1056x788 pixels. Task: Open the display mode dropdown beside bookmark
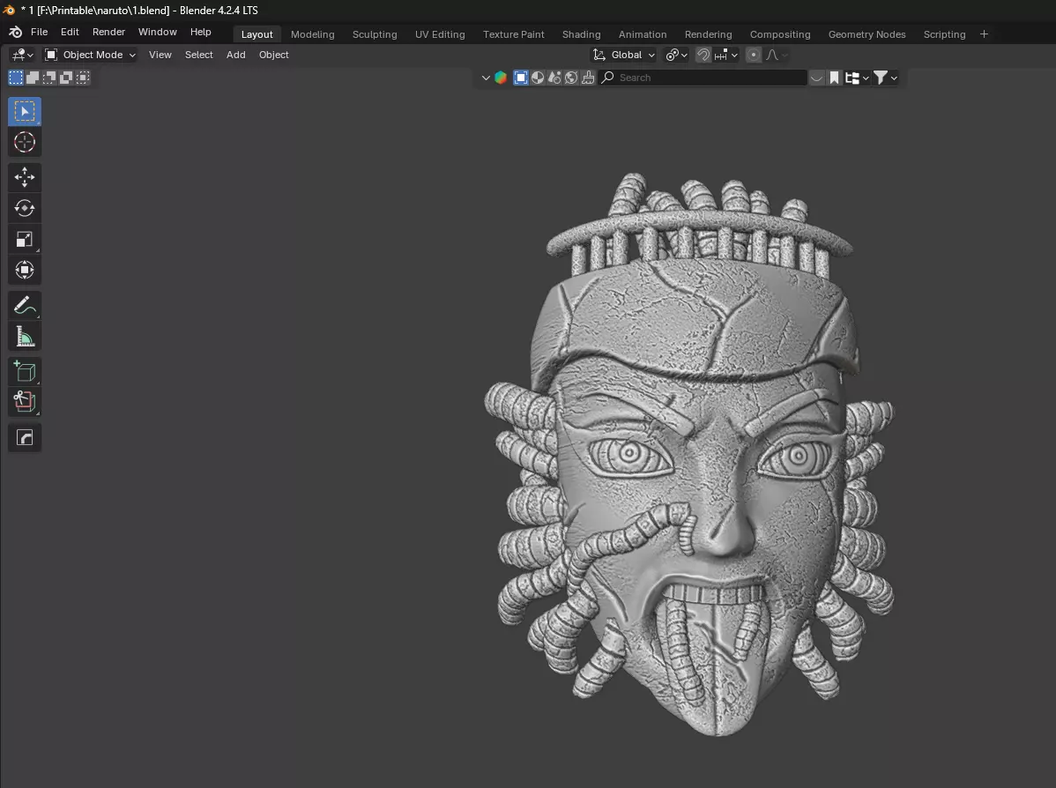[x=857, y=78]
